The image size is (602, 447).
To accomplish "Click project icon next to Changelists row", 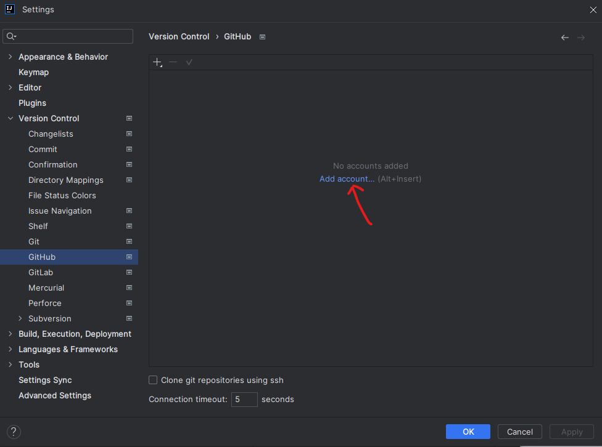I will [x=130, y=134].
